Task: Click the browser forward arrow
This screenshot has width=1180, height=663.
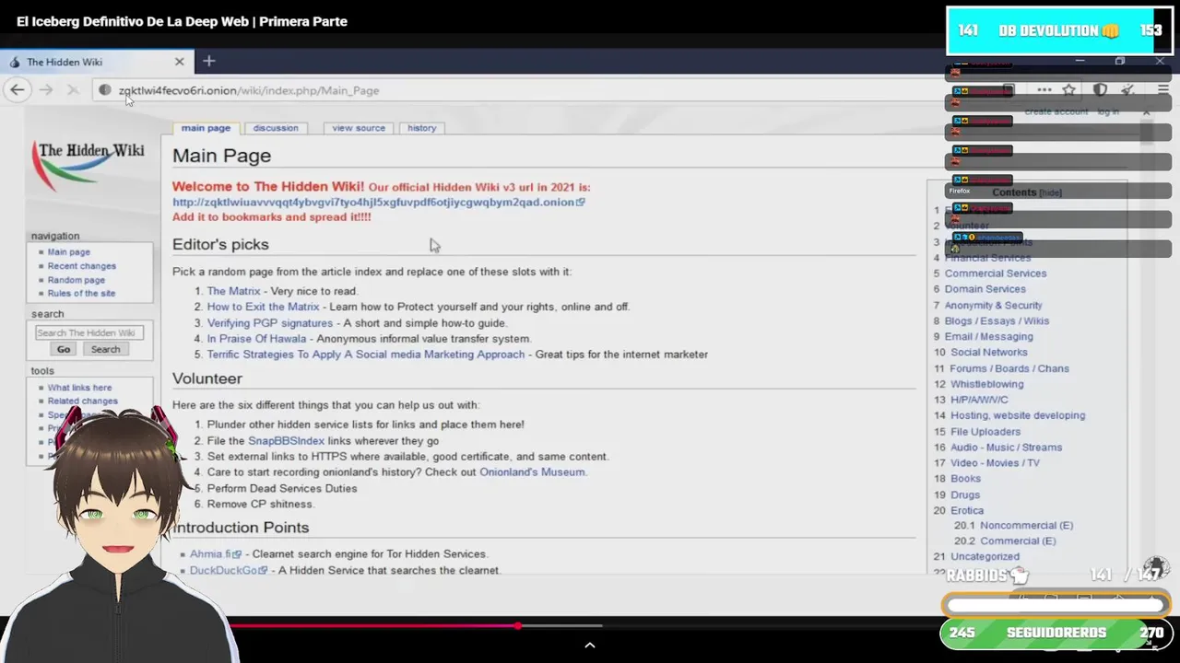Action: coord(46,89)
